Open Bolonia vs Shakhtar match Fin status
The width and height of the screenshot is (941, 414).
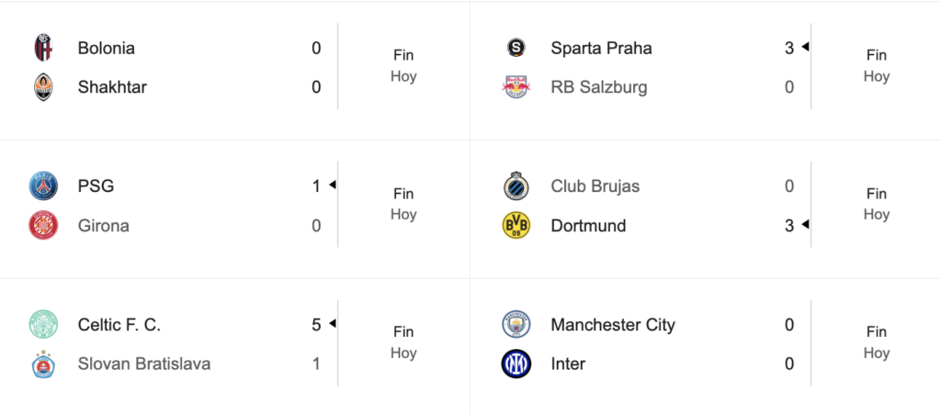tap(403, 56)
